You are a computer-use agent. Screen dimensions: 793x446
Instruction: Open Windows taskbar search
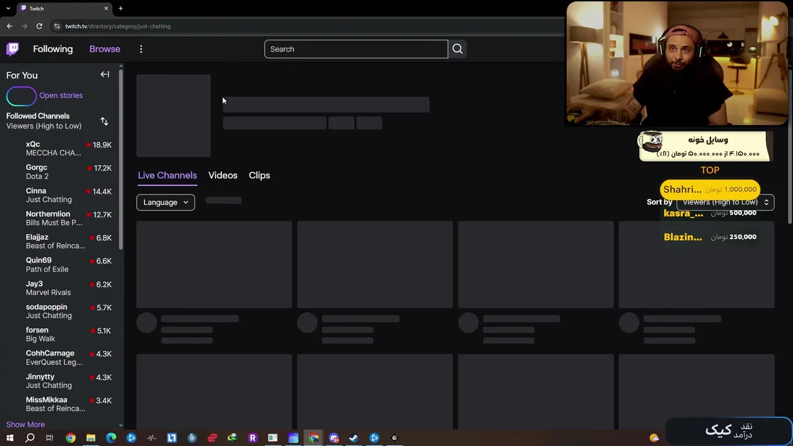[x=30, y=438]
